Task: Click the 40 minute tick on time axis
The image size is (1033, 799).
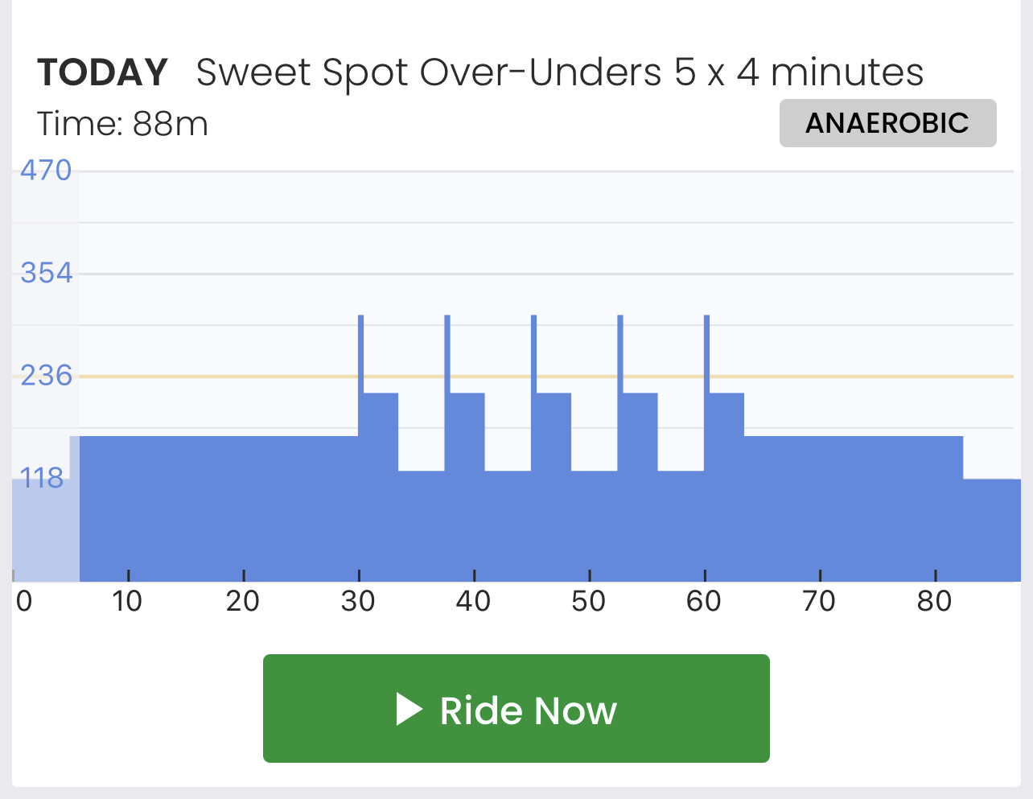Action: click(474, 601)
